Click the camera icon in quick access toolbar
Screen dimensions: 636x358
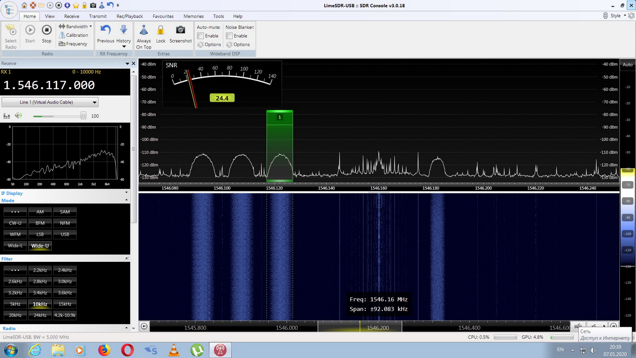pyautogui.click(x=93, y=5)
